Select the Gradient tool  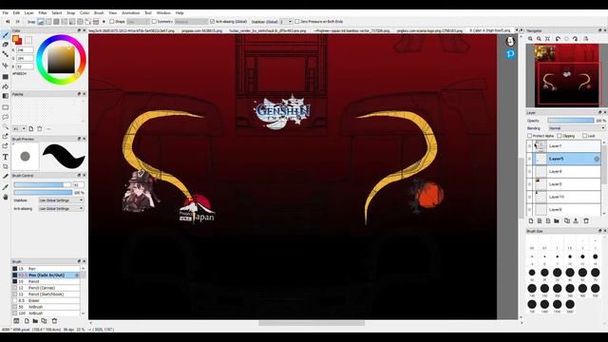(6, 96)
